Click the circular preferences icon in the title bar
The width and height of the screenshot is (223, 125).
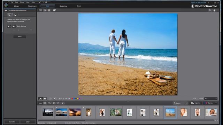tap(46, 2)
